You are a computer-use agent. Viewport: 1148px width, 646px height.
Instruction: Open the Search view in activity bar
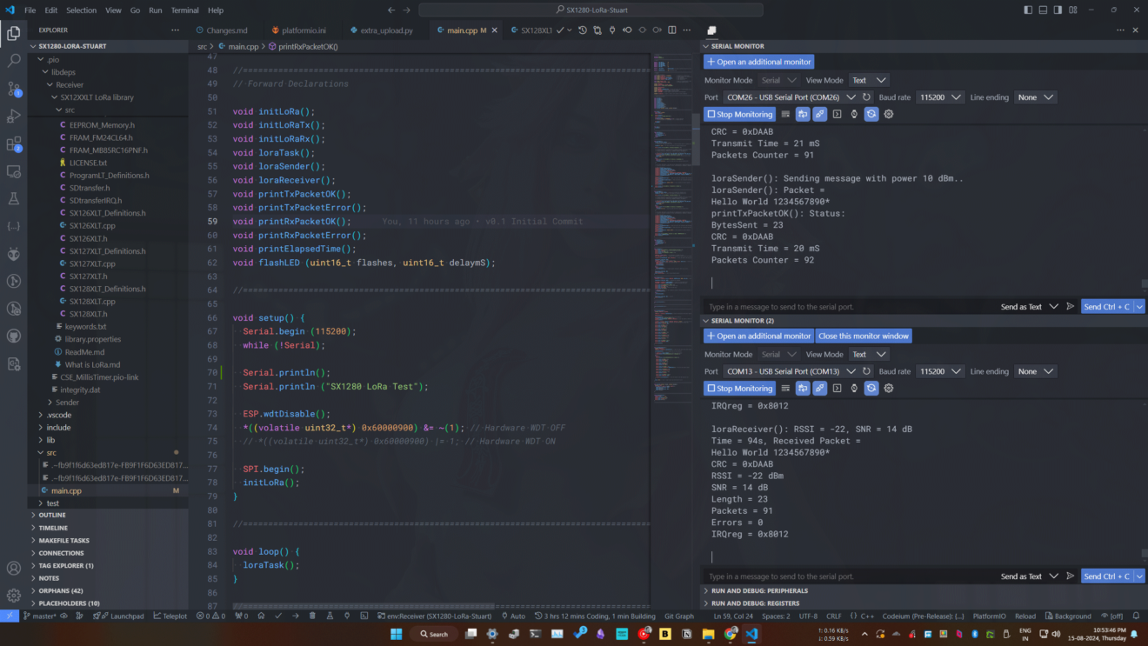14,61
